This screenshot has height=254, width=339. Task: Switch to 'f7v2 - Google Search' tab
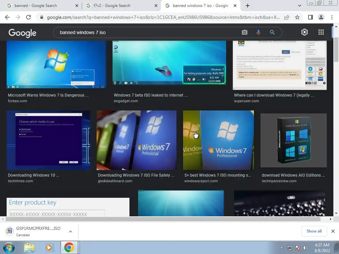pyautogui.click(x=112, y=6)
